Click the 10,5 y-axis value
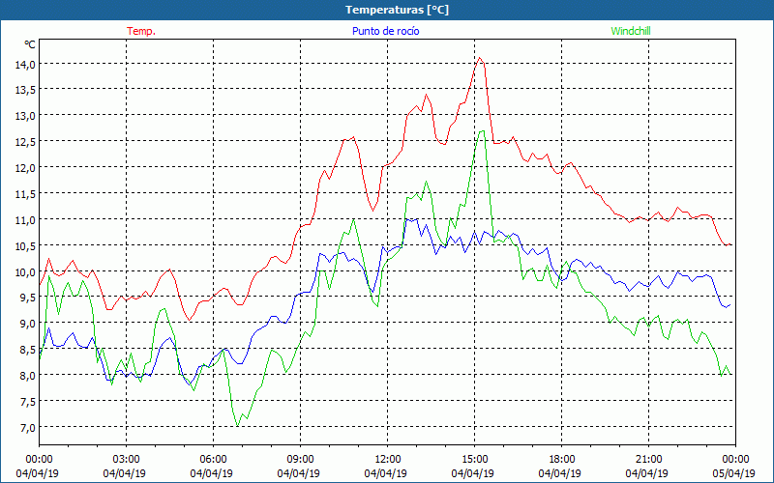774x483 pixels. click(x=25, y=245)
